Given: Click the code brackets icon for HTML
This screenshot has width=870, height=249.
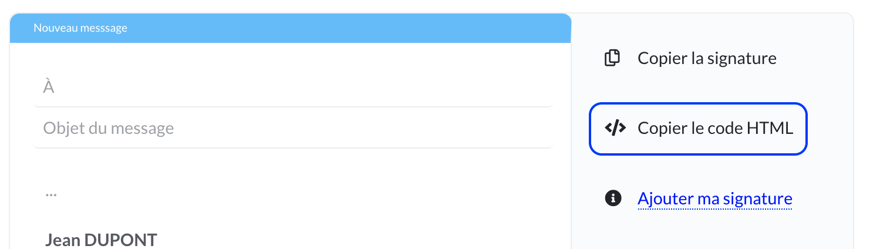Looking at the screenshot, I should pos(615,128).
